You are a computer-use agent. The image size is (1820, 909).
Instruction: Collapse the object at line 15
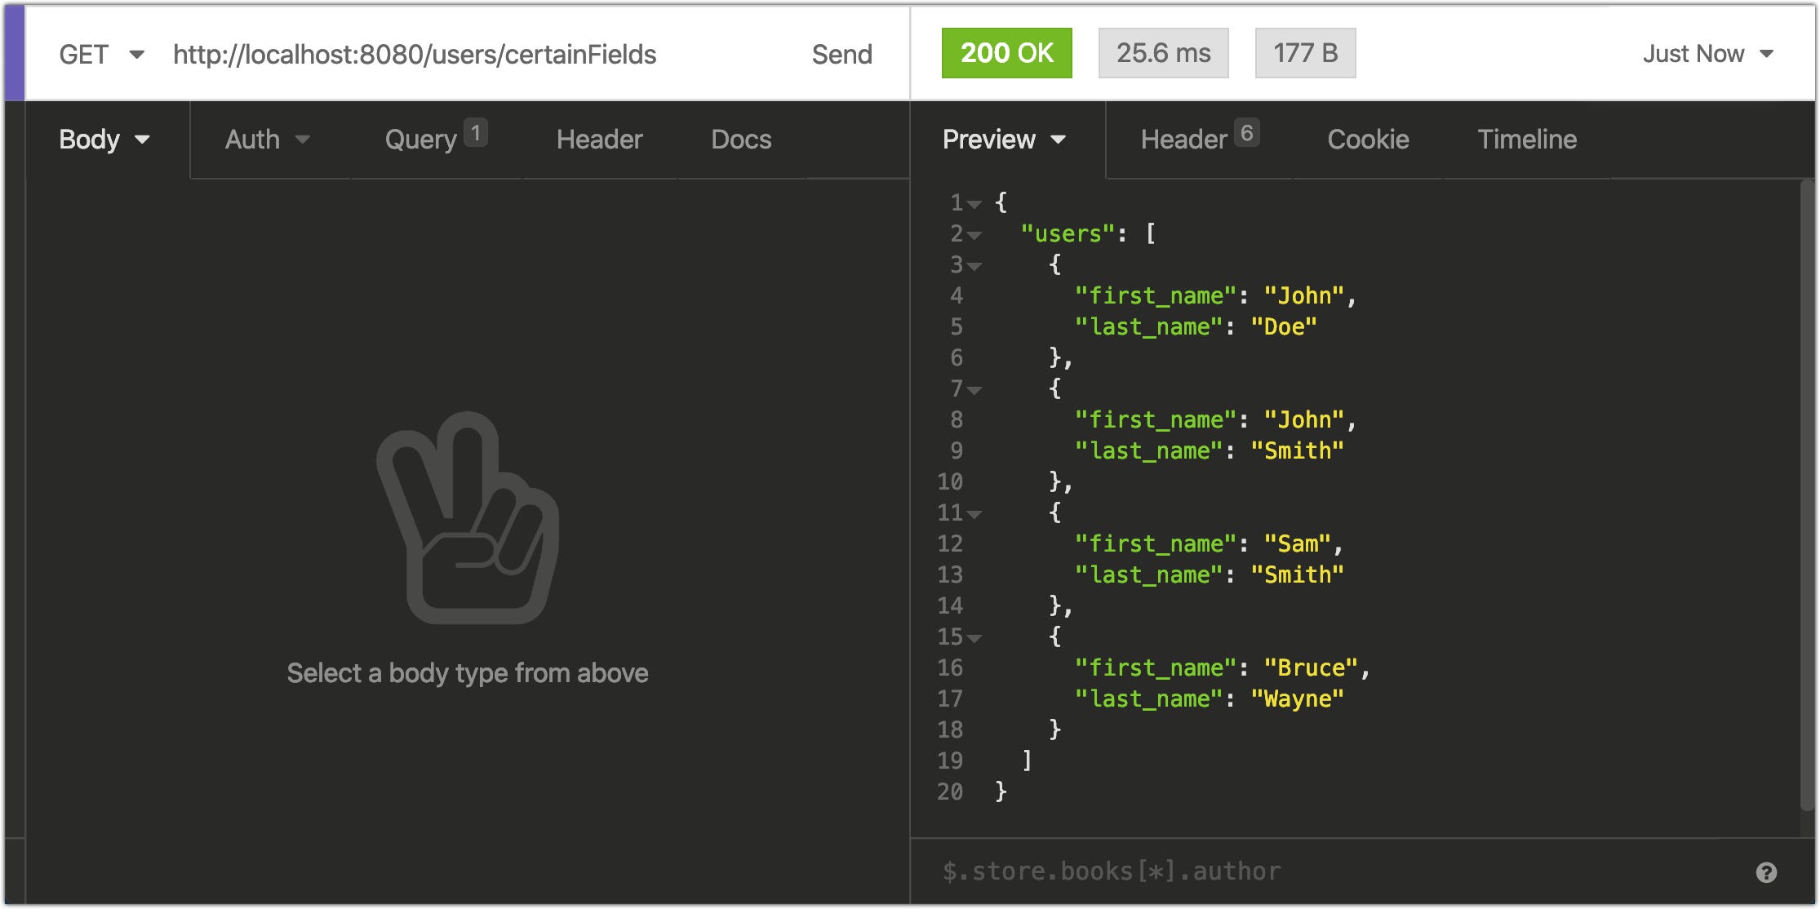[x=974, y=638]
